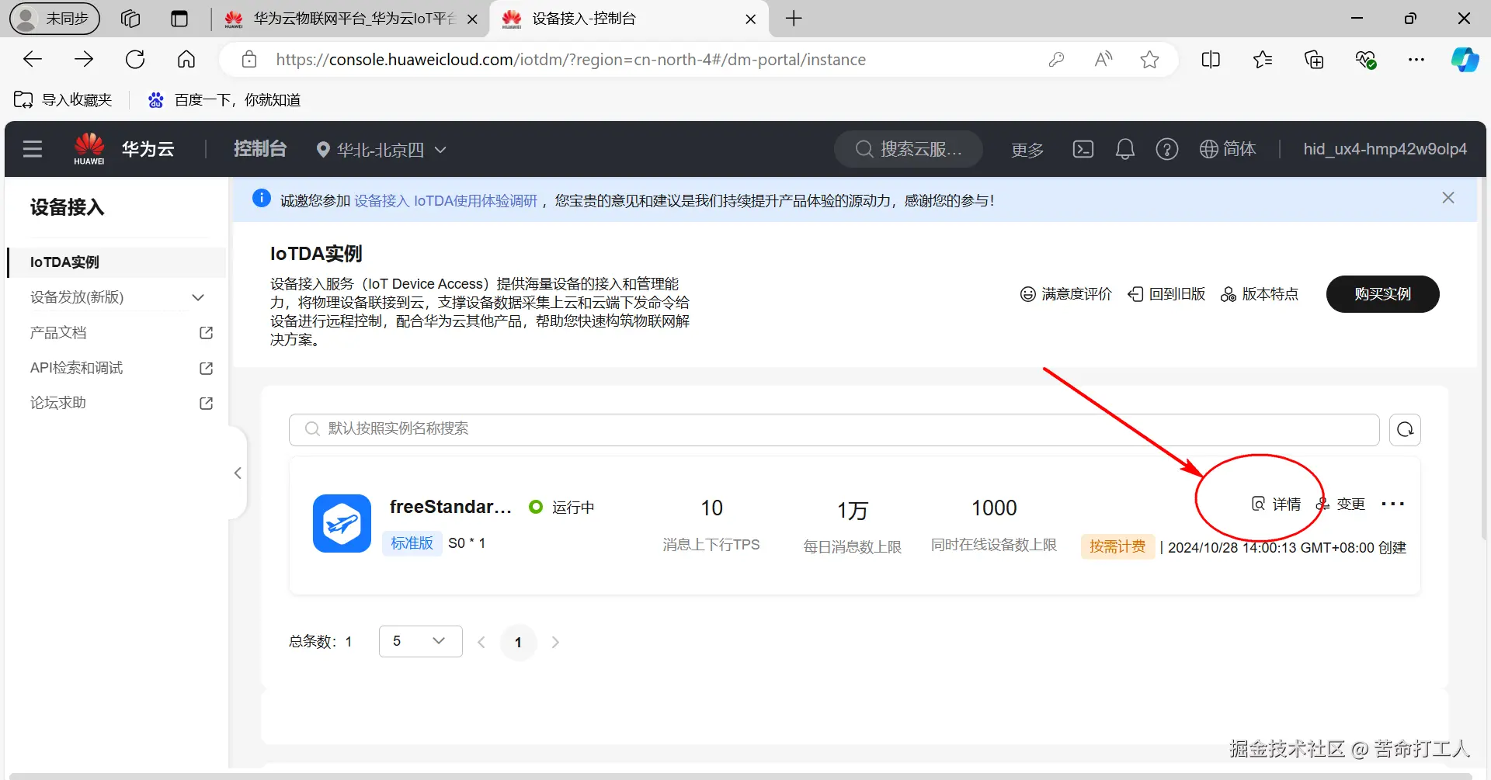The image size is (1491, 780).
Task: Switch language via the 简体 globe icon
Action: point(1228,149)
